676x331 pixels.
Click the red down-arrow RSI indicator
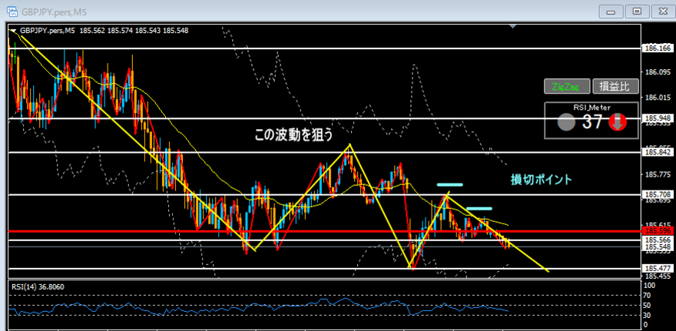[x=617, y=122]
